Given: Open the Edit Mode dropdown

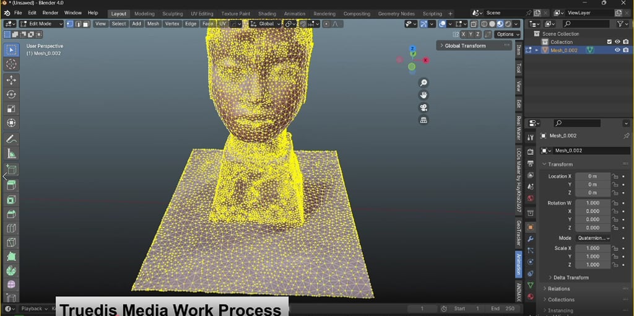Looking at the screenshot, I should coord(41,24).
